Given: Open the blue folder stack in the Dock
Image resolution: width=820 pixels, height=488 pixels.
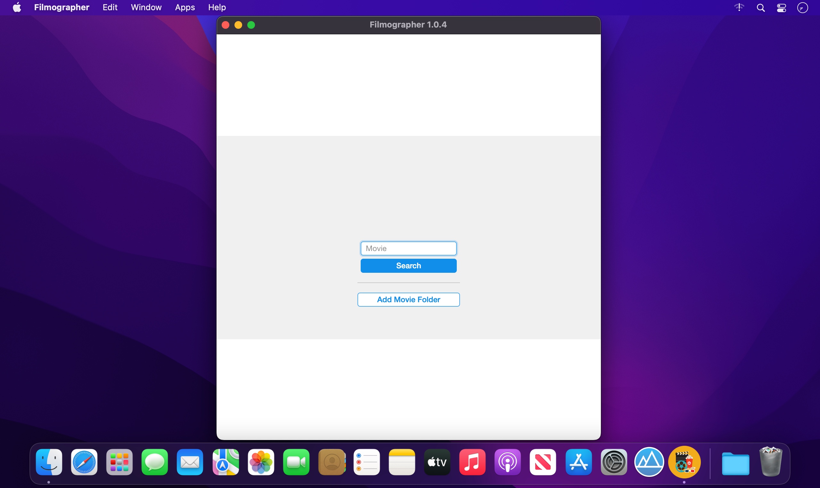Looking at the screenshot, I should click(735, 463).
